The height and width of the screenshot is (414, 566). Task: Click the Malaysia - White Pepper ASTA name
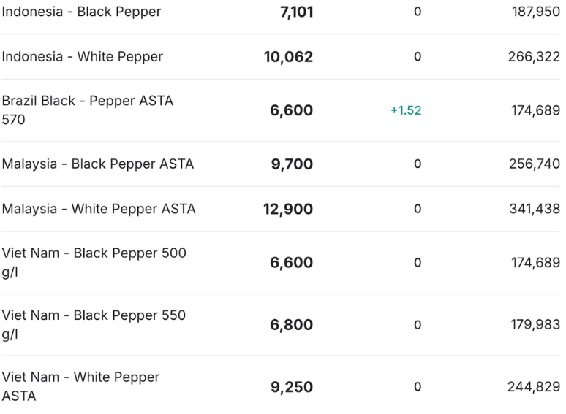coord(99,209)
